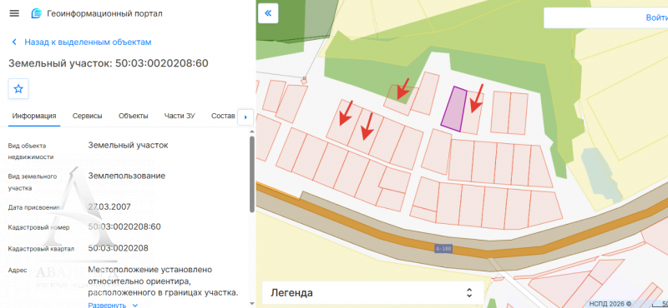The width and height of the screenshot is (668, 308).
Task: Click the Кадастровый квартал label
Action: (x=41, y=249)
